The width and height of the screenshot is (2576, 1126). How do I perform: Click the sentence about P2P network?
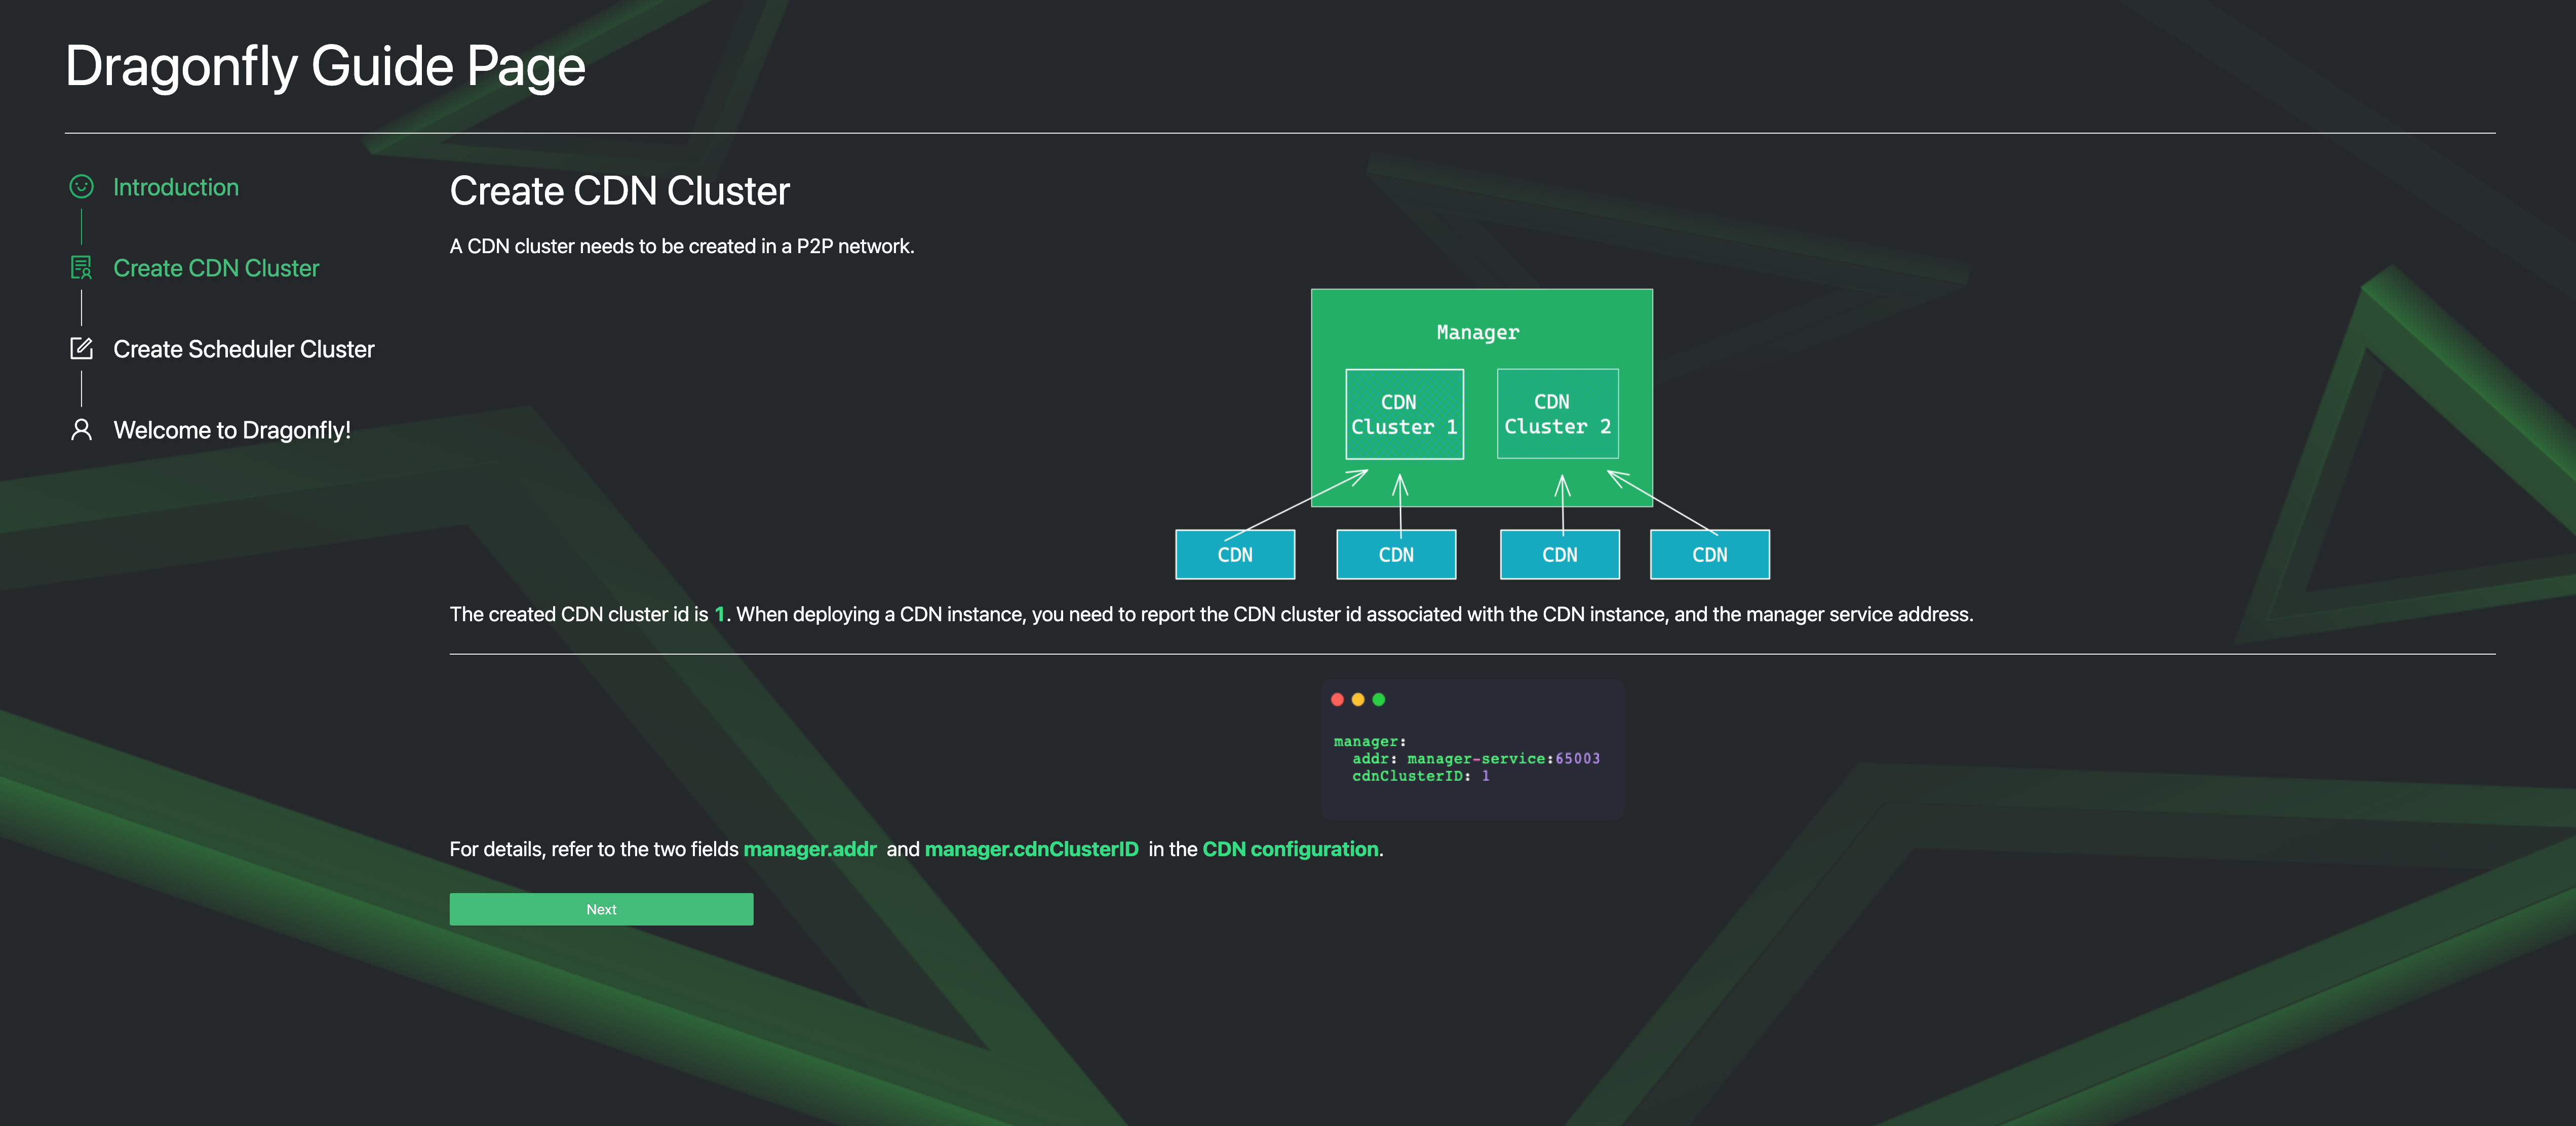click(682, 246)
